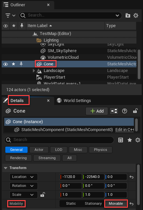Viewport: 143px width, 210px height.
Task: Sort by the Item Label column
Action: [65, 26]
